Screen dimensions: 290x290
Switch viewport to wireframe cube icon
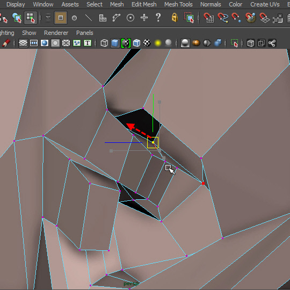pos(104,44)
